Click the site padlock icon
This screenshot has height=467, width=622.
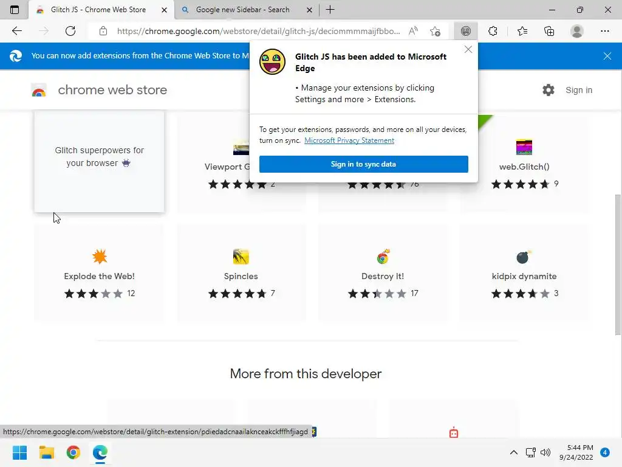[x=103, y=31]
